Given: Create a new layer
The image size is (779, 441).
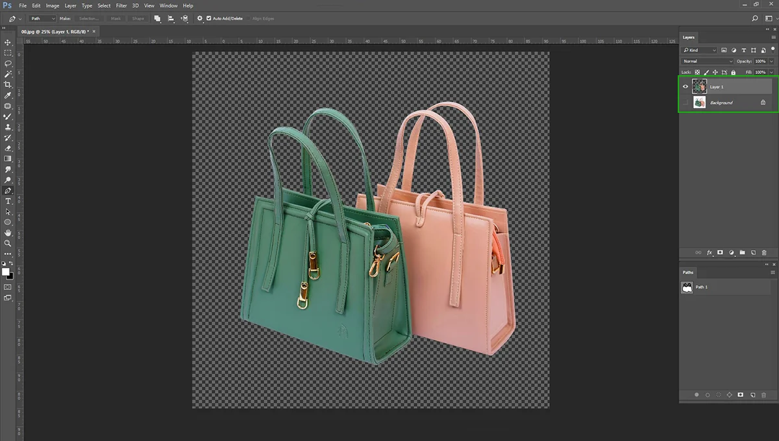Looking at the screenshot, I should pos(753,253).
